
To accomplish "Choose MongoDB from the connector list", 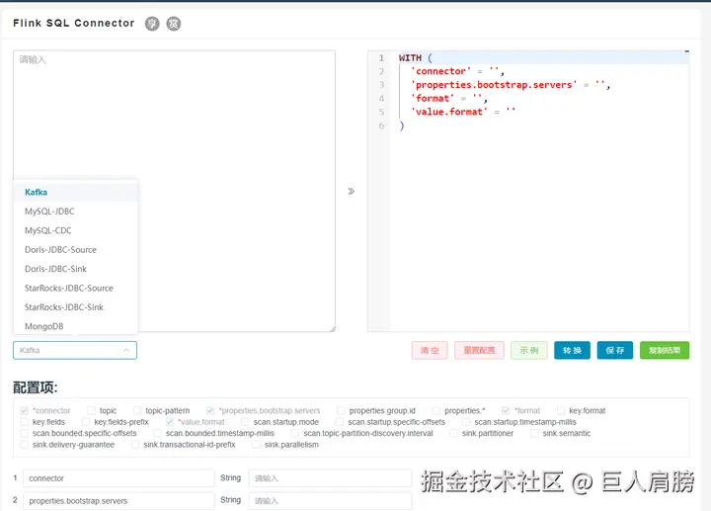I will pos(75,326).
